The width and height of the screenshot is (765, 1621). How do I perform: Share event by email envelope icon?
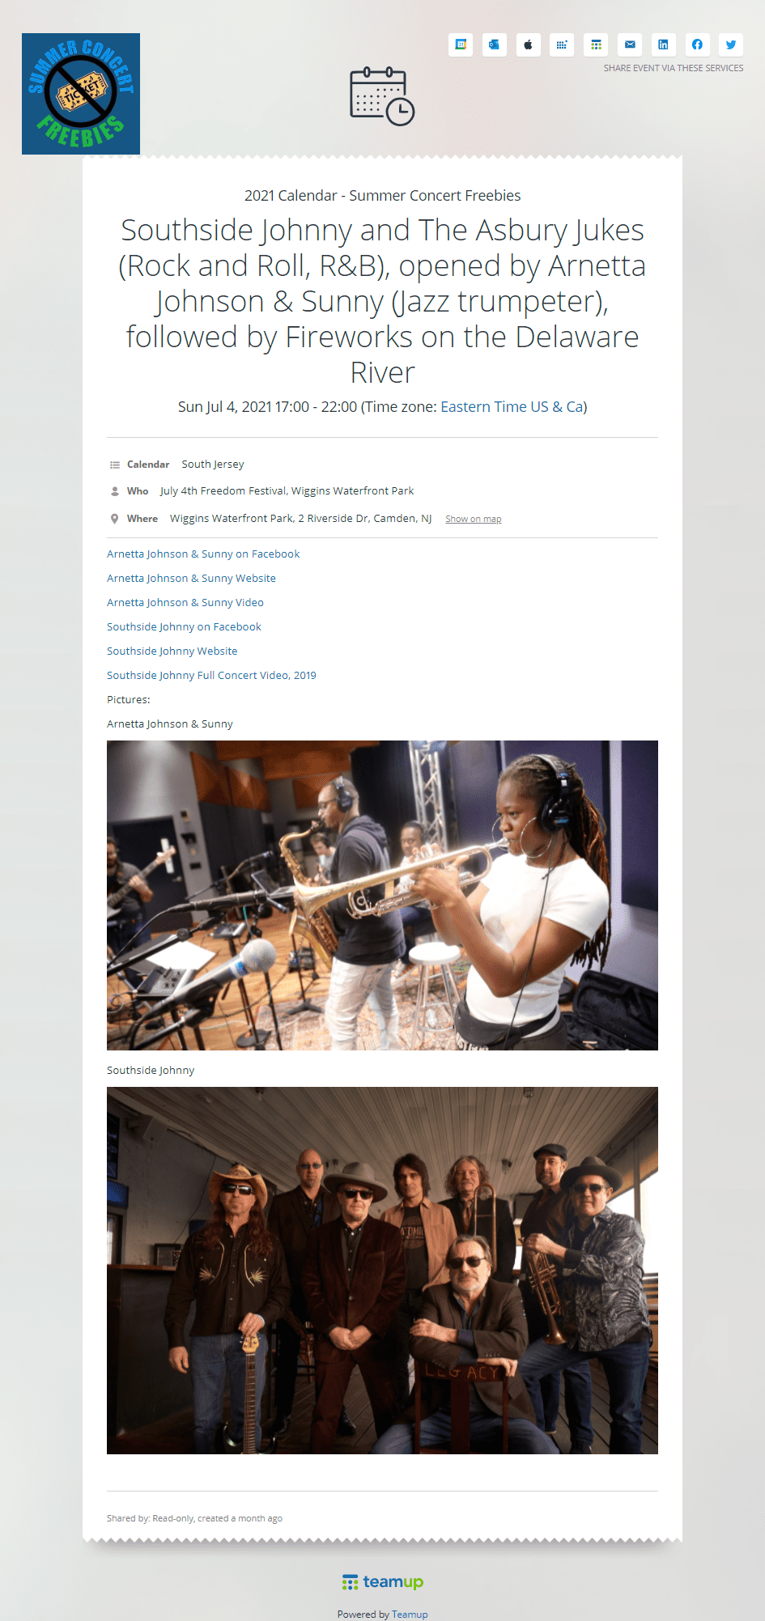click(x=630, y=45)
